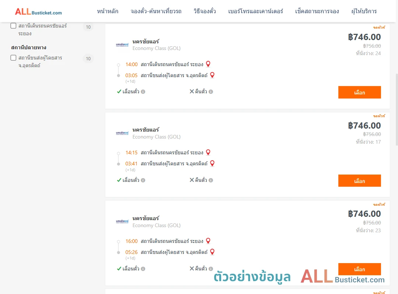Open the ALL Busticket.com home logo
The height and width of the screenshot is (294, 398).
pyautogui.click(x=38, y=12)
